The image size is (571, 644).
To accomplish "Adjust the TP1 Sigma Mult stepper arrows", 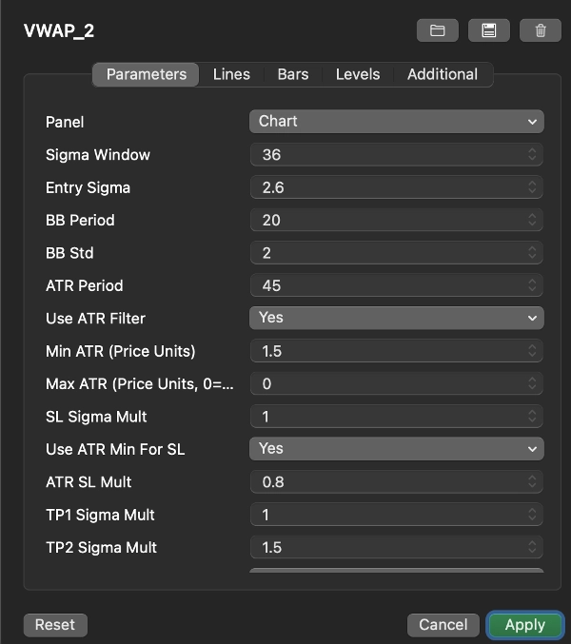I will click(x=532, y=515).
